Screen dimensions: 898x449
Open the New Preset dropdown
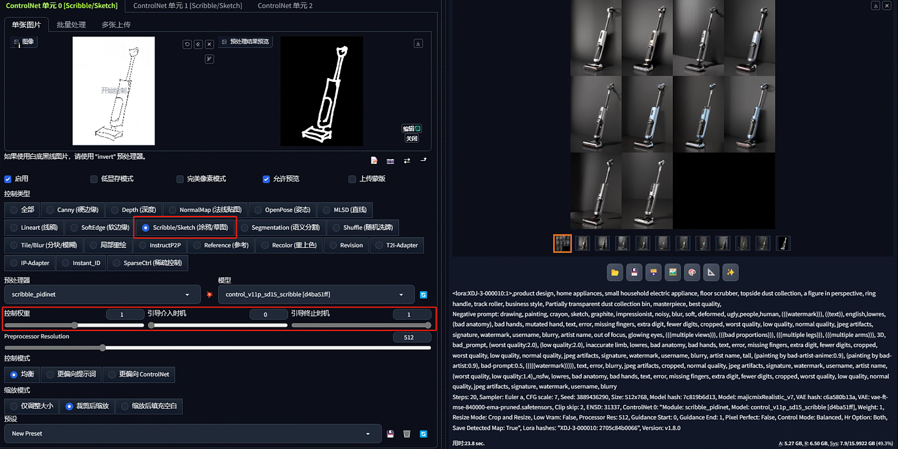tap(192, 434)
